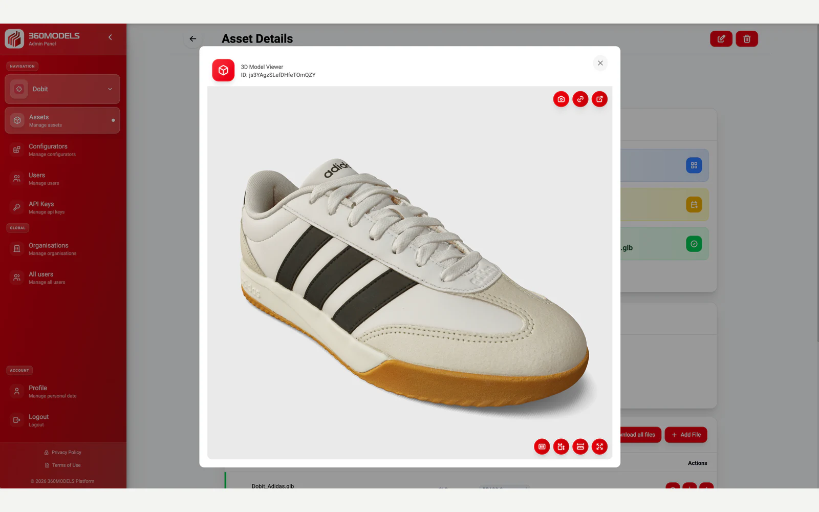Screen dimensions: 819x512
Task: Open the model viewer in a new window
Action: tap(599, 99)
